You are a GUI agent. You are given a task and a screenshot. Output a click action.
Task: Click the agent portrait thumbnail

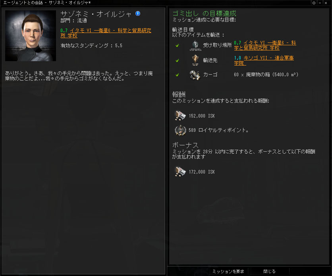pyautogui.click(x=31, y=36)
